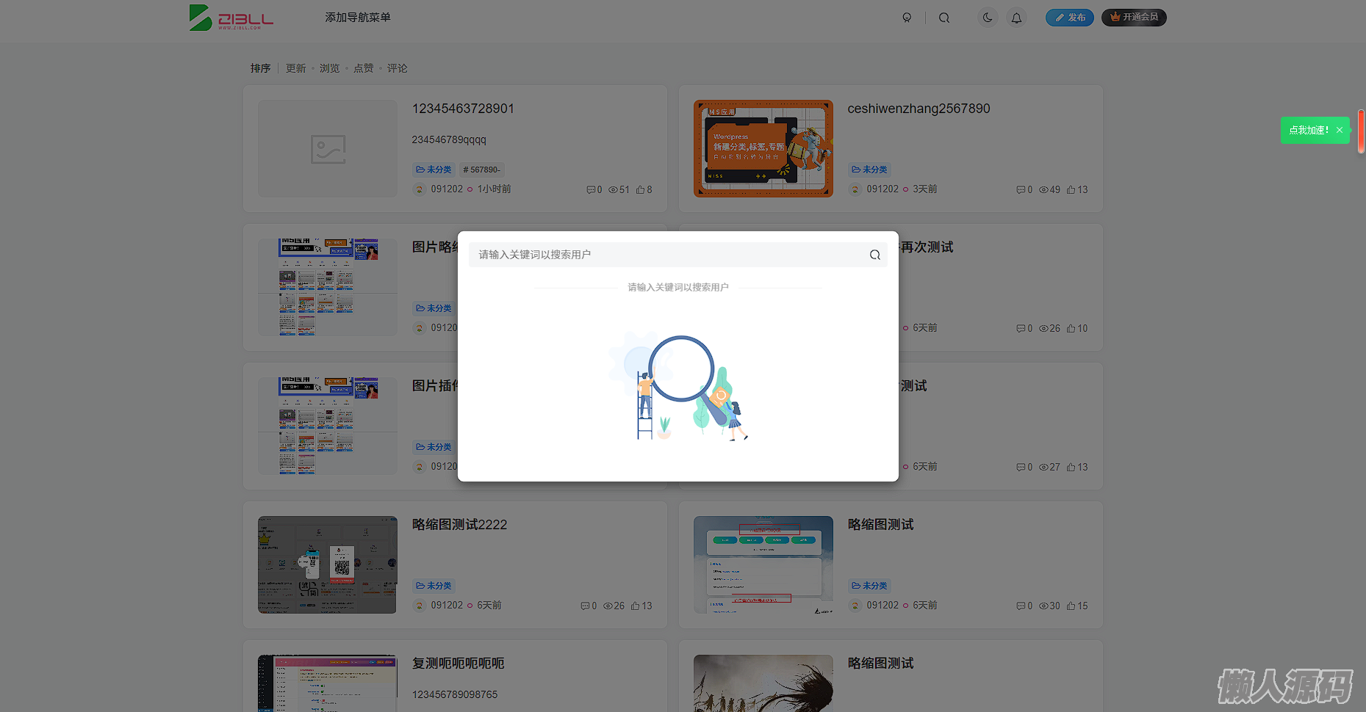This screenshot has width=1366, height=712.
Task: Open the Zibll logo home link
Action: (x=231, y=18)
